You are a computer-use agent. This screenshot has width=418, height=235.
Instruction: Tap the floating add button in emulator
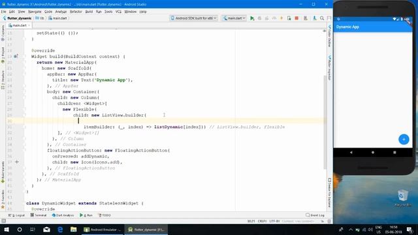coord(404,139)
